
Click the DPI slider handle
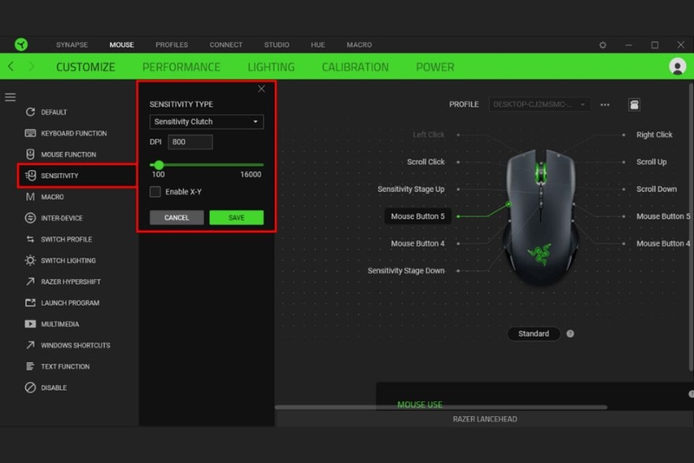(x=159, y=165)
